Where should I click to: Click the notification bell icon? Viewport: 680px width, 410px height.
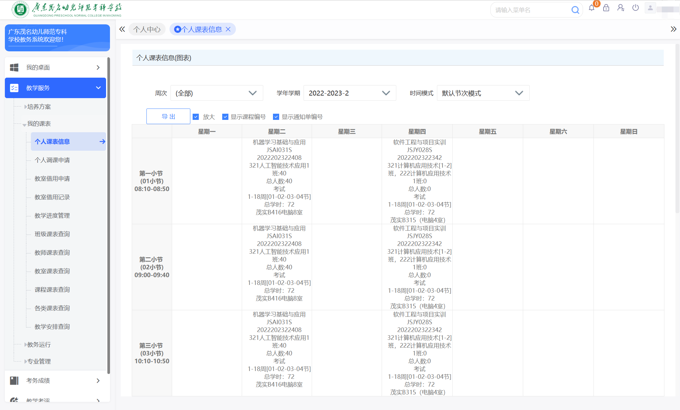click(592, 8)
